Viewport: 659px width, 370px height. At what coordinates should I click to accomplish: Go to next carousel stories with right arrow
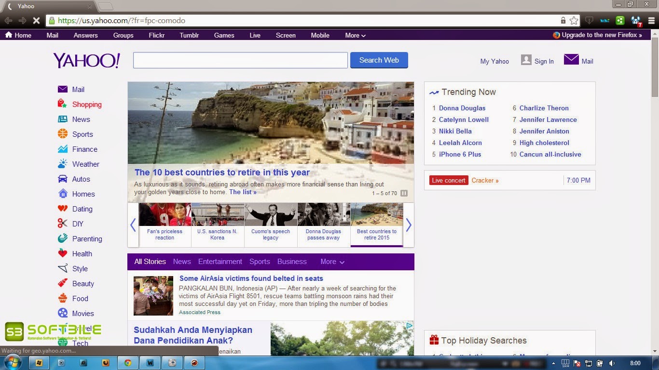pyautogui.click(x=409, y=225)
